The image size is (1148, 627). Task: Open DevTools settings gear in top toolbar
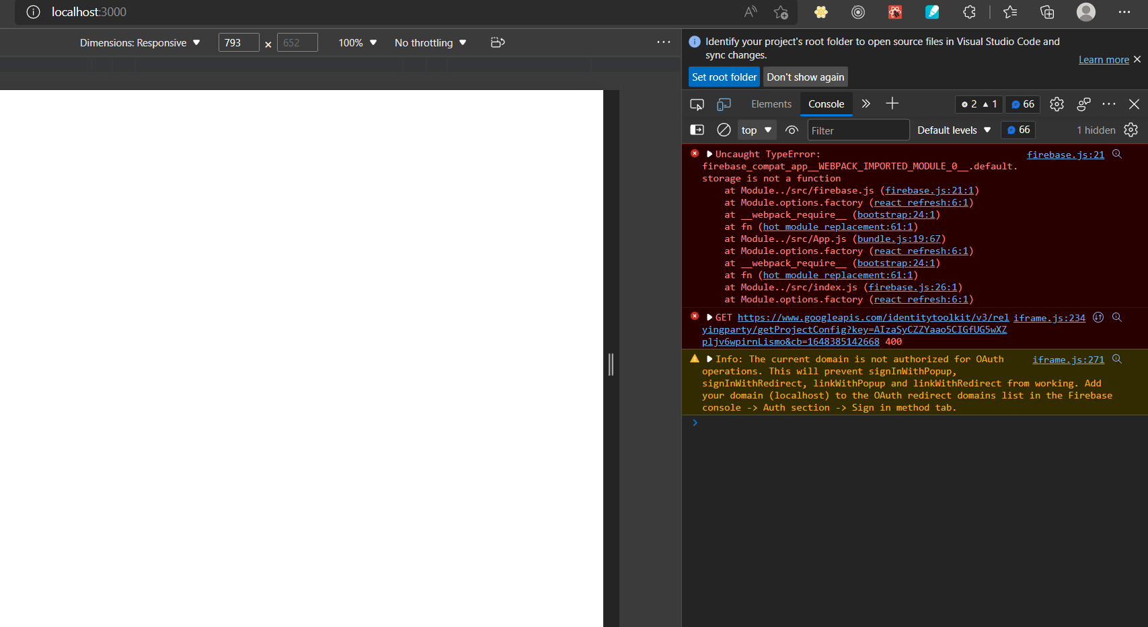(1057, 104)
